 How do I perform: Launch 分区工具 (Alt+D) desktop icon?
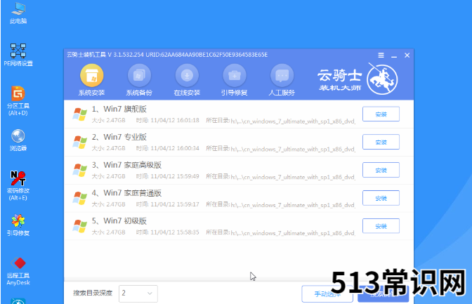pyautogui.click(x=18, y=101)
